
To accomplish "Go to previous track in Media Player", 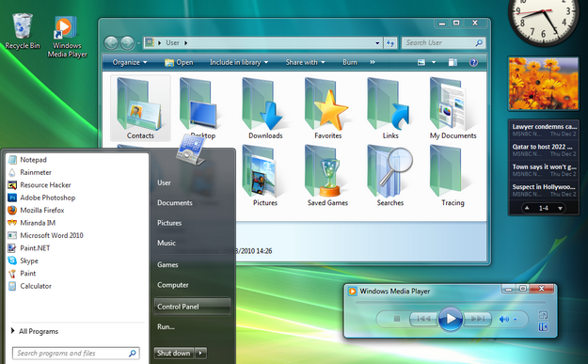I will (x=423, y=319).
